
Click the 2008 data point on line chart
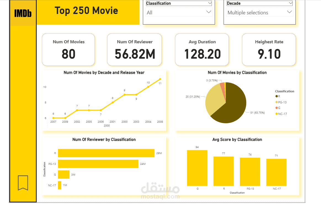pyautogui.click(x=160, y=79)
